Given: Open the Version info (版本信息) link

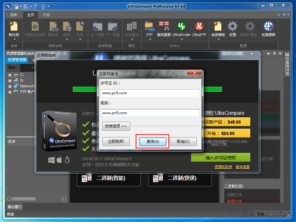Looking at the screenshot, I should tap(243, 167).
